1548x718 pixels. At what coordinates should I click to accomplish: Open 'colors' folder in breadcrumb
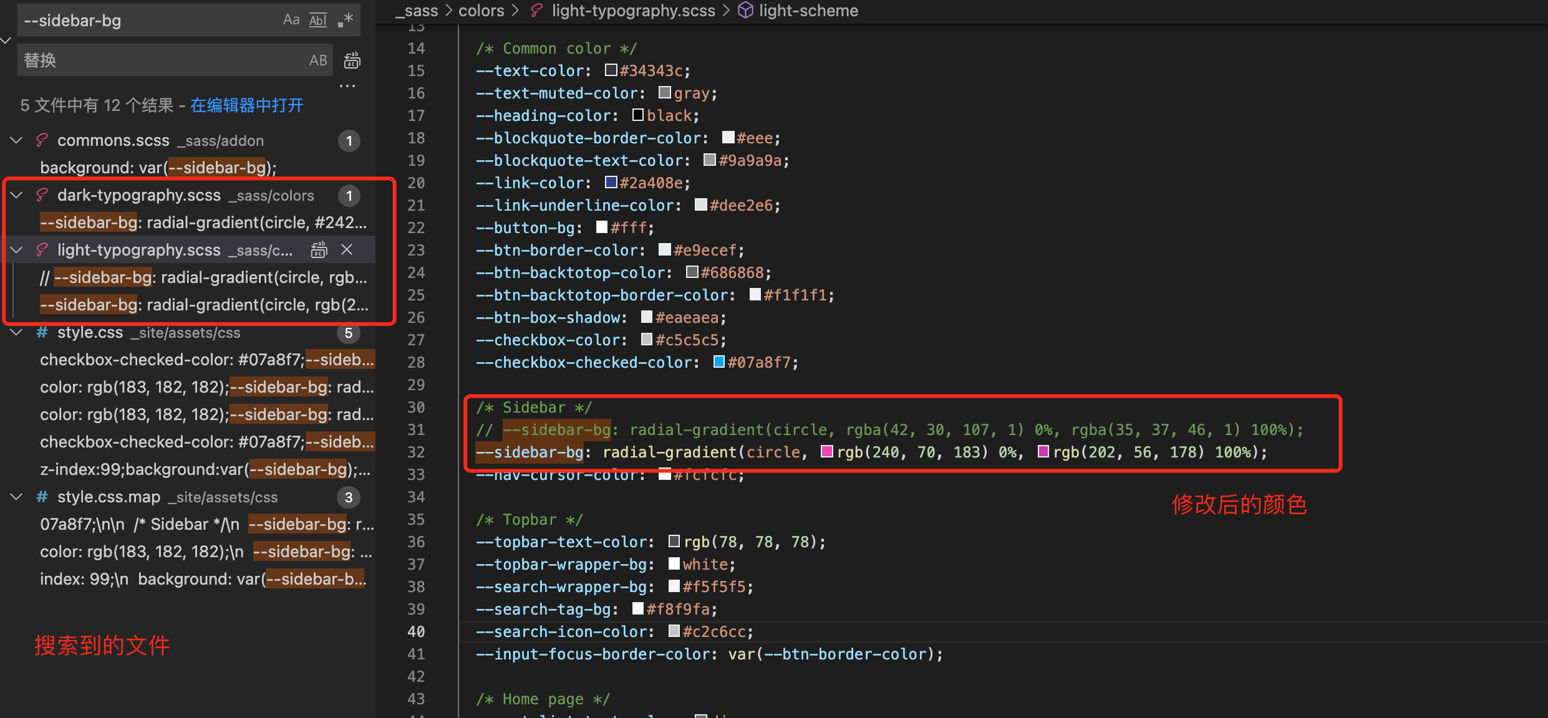point(481,11)
